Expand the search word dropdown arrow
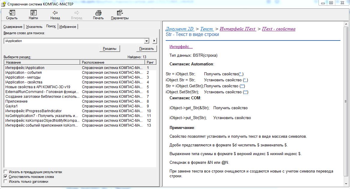The height and width of the screenshot is (189, 350). pos(146,41)
